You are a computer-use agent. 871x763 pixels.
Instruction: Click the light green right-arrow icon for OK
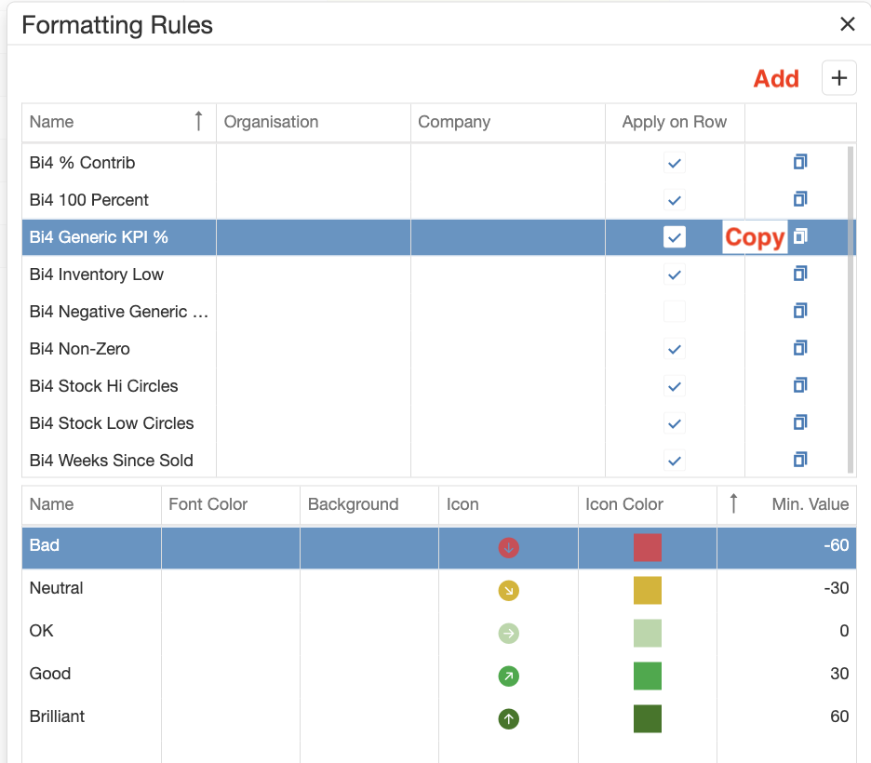(508, 633)
